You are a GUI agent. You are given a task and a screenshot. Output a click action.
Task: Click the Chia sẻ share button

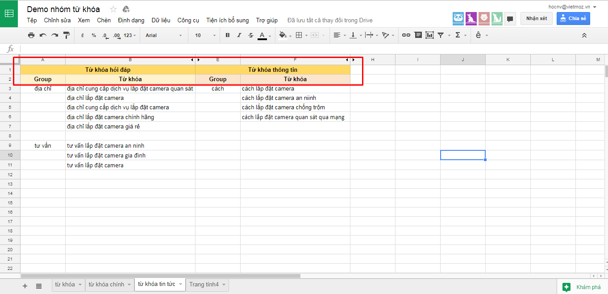(573, 18)
